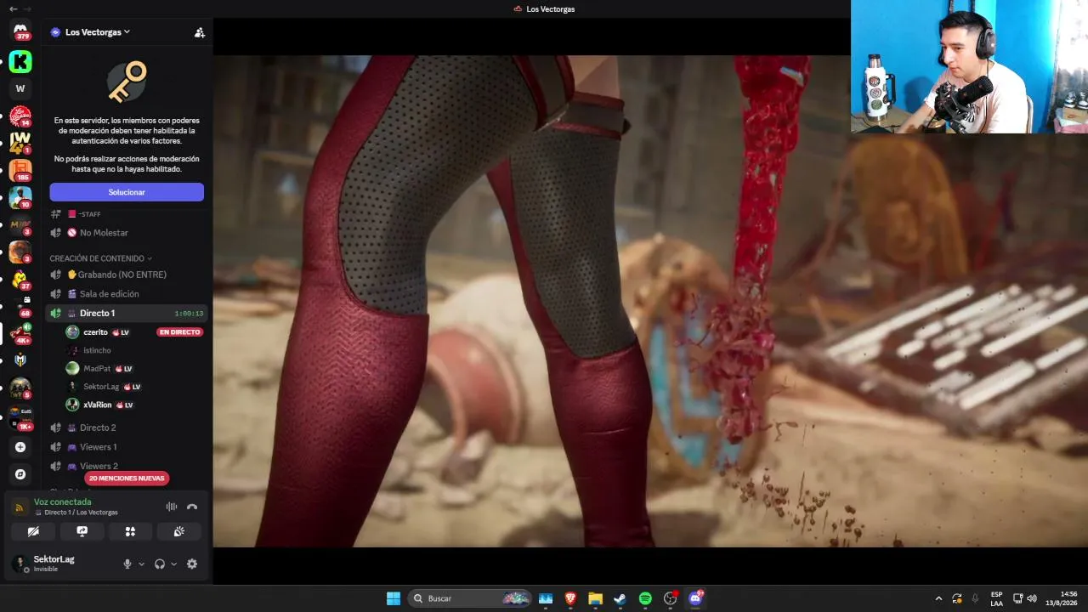Show hidden system tray icons
The width and height of the screenshot is (1088, 612).
(938, 598)
